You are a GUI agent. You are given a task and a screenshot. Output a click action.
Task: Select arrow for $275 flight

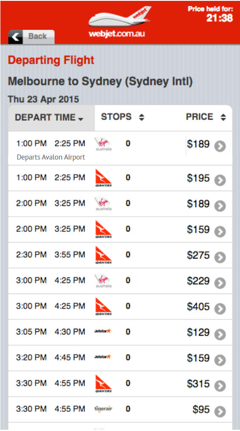point(220,257)
